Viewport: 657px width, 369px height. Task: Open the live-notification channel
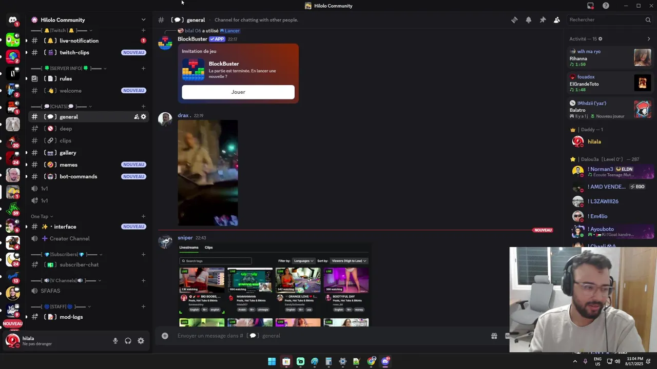89,40
